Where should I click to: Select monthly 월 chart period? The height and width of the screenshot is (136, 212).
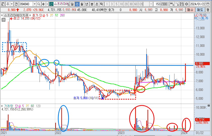pyautogui.click(x=82, y=4)
